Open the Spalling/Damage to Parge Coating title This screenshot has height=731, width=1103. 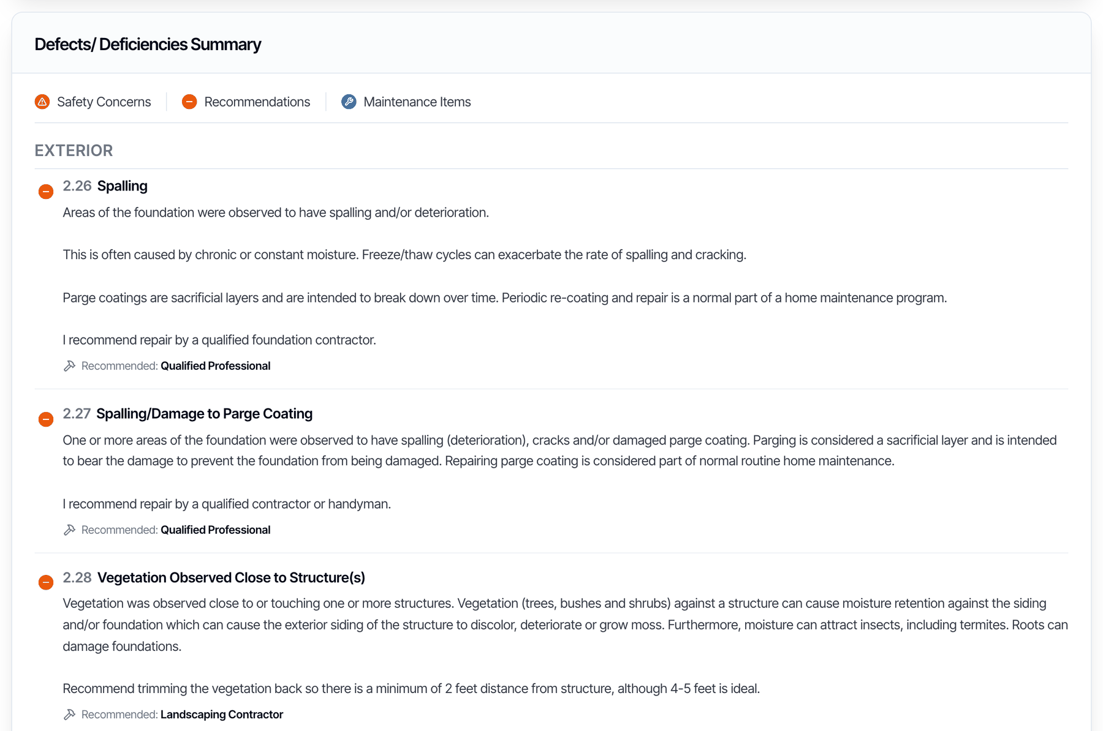coord(205,414)
